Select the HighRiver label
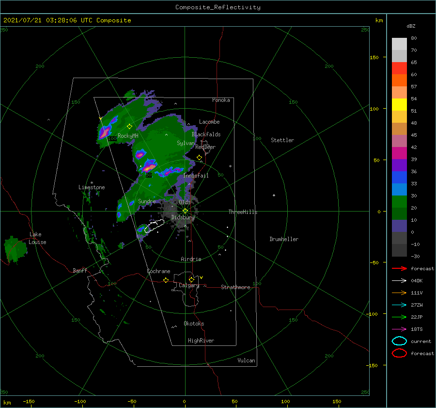 click(201, 341)
